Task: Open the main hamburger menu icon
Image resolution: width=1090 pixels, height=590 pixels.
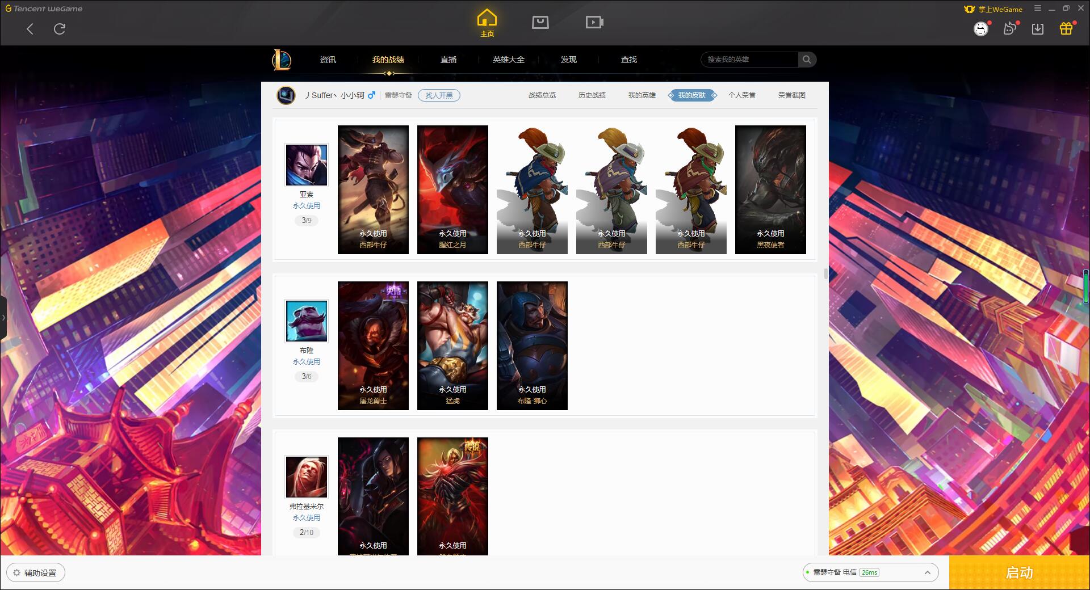Action: point(1038,9)
